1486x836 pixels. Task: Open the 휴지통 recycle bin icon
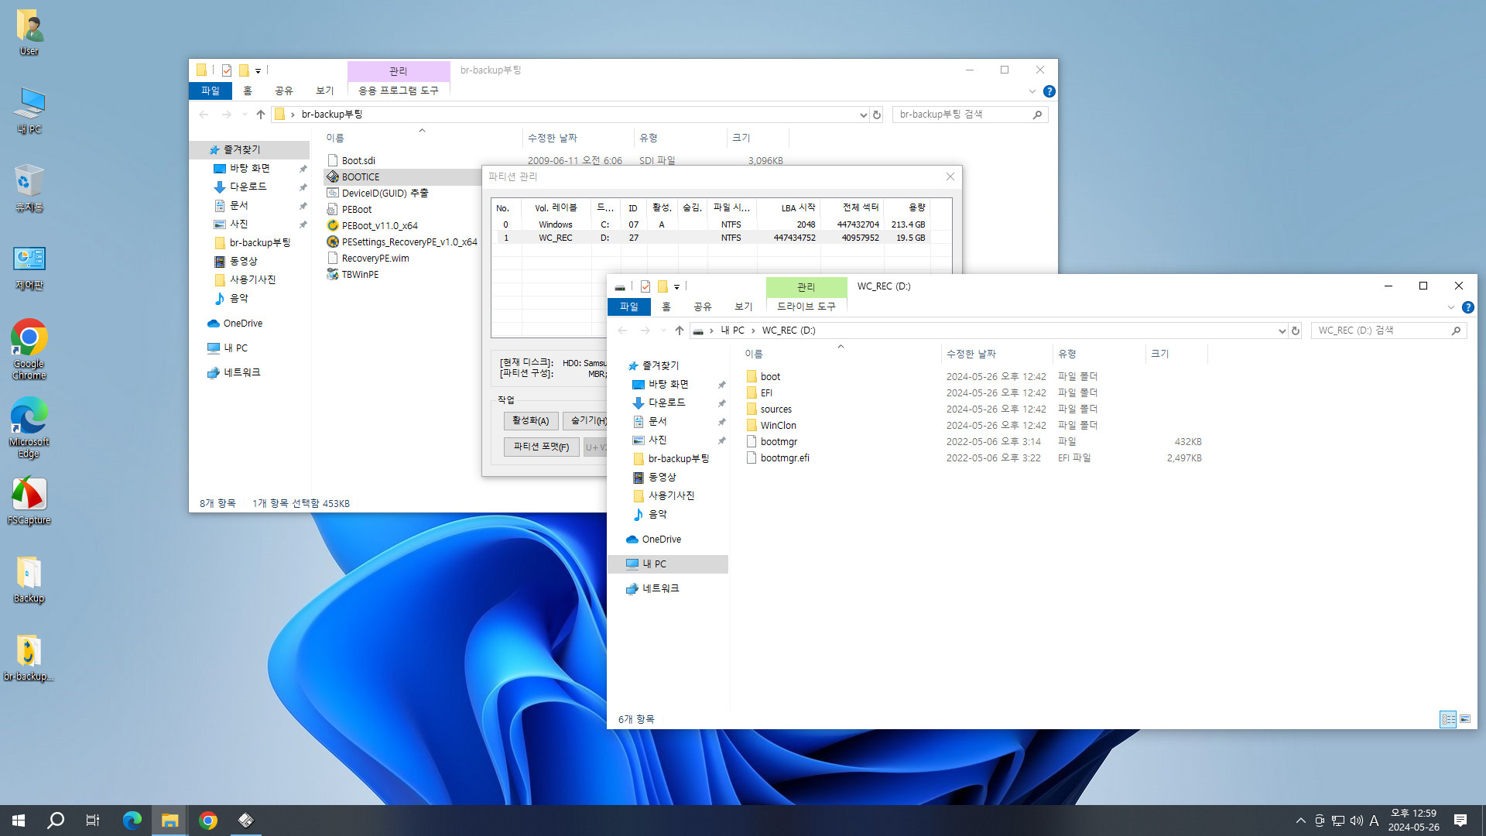click(29, 188)
